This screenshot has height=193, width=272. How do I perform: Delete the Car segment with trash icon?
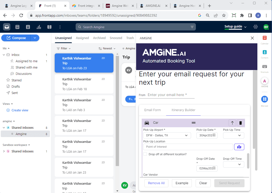(240, 123)
